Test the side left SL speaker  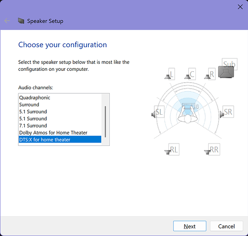(x=158, y=112)
